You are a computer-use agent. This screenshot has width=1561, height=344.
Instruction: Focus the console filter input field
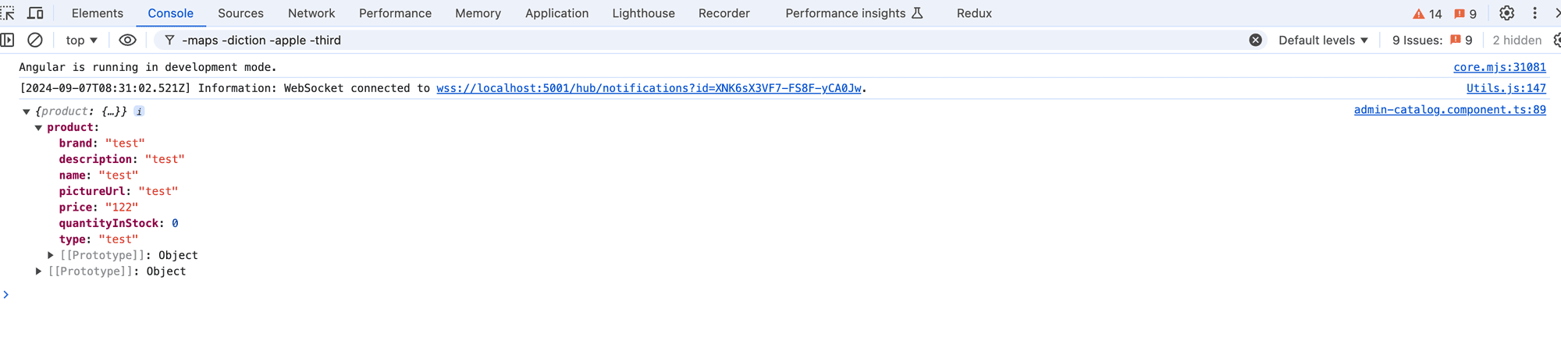click(702, 40)
